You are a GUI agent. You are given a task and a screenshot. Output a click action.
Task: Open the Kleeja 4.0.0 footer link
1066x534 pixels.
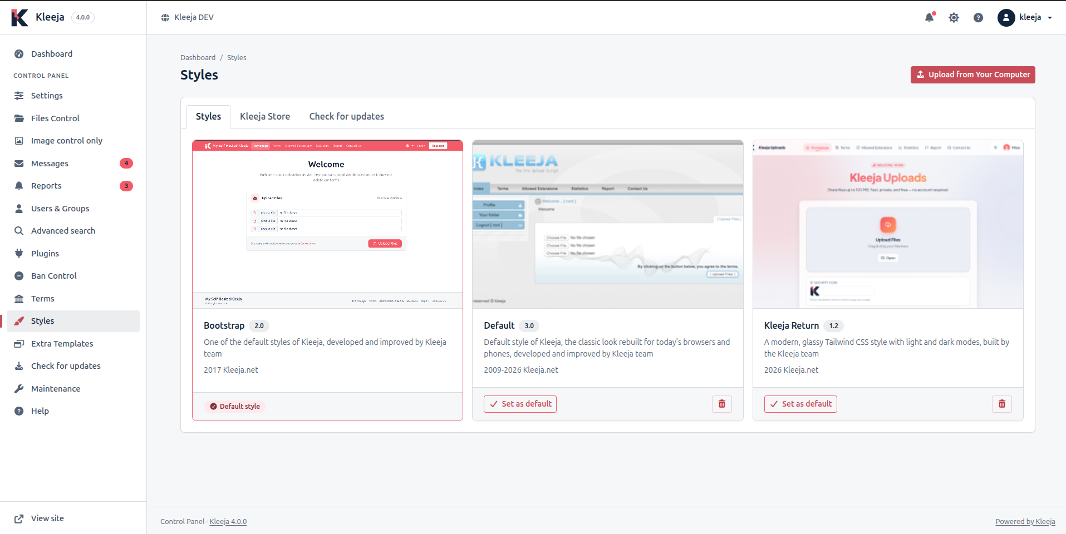228,521
